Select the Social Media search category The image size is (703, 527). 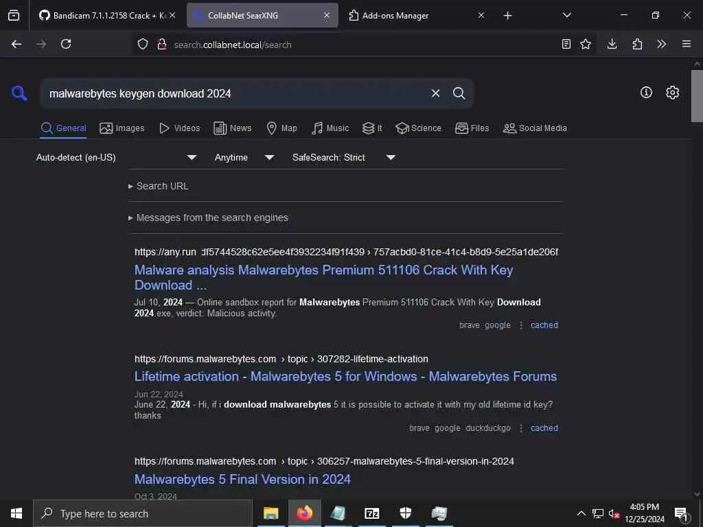(x=535, y=128)
